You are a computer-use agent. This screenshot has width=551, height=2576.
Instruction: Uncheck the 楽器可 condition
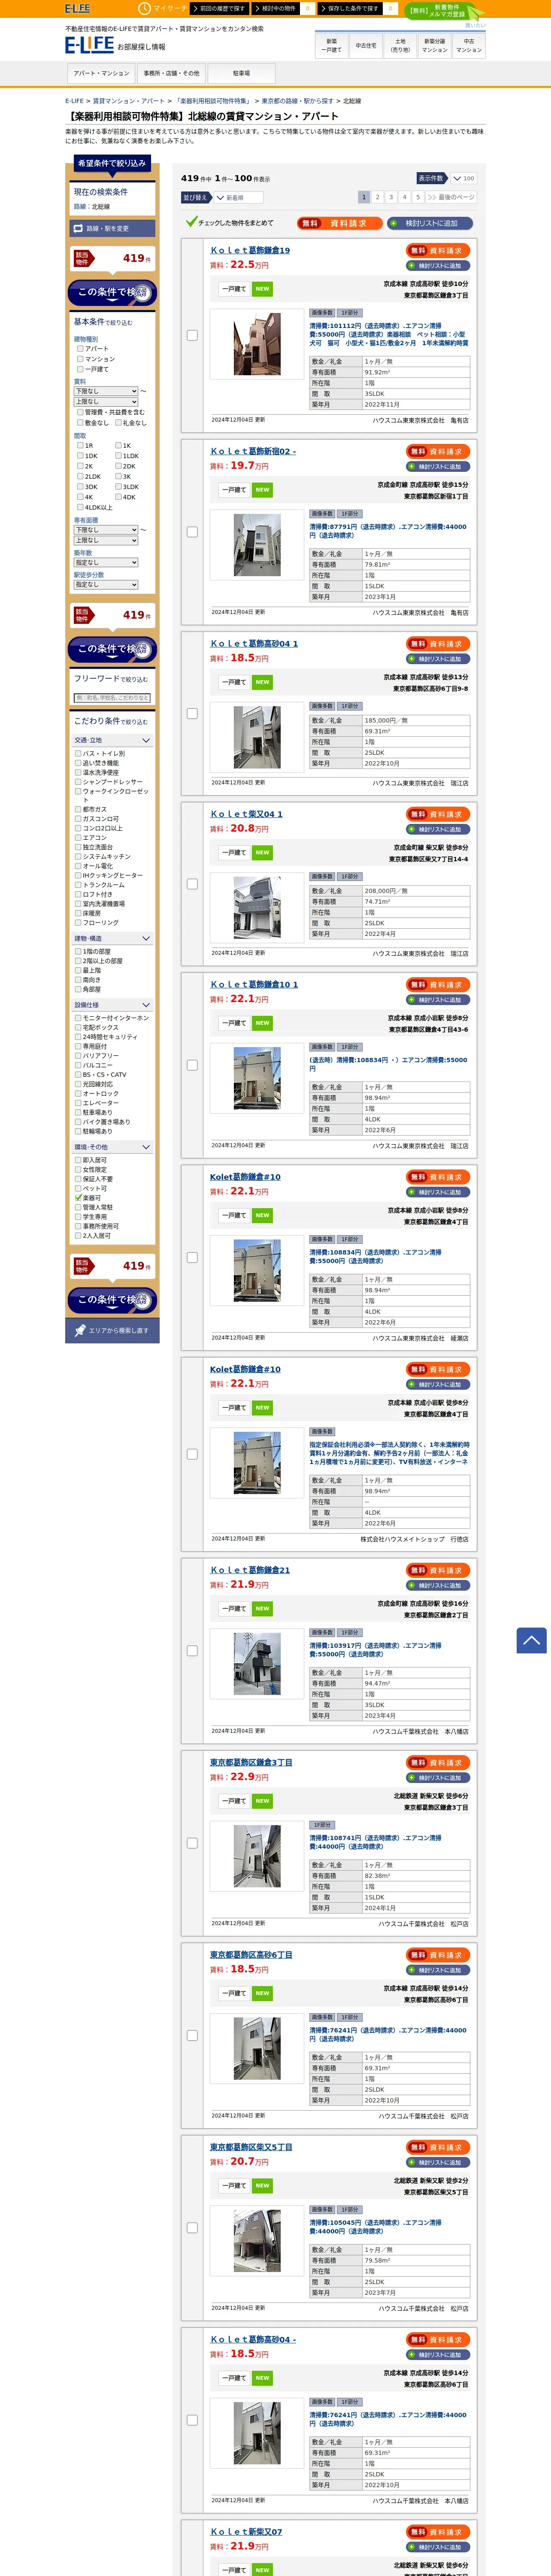(78, 1197)
